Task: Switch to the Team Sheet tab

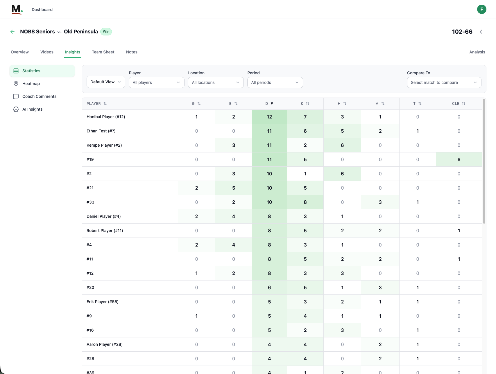Action: (x=103, y=52)
